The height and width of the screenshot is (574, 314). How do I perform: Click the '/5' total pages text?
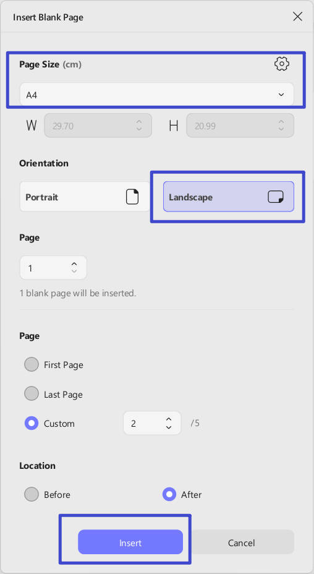pyautogui.click(x=195, y=424)
